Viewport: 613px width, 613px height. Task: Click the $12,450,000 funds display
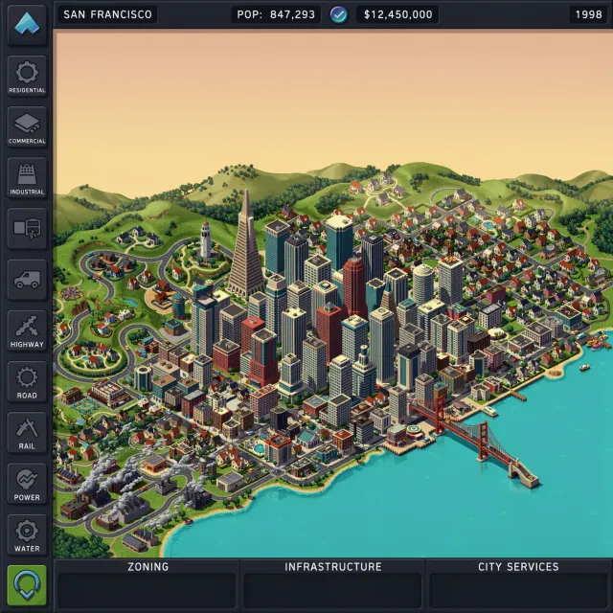pos(398,14)
